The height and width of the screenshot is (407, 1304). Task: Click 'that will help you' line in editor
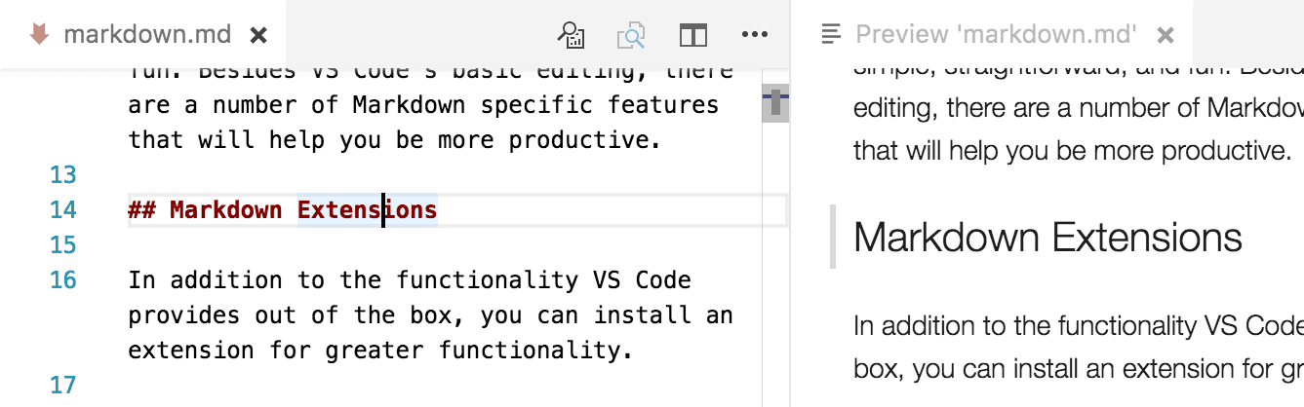click(388, 140)
